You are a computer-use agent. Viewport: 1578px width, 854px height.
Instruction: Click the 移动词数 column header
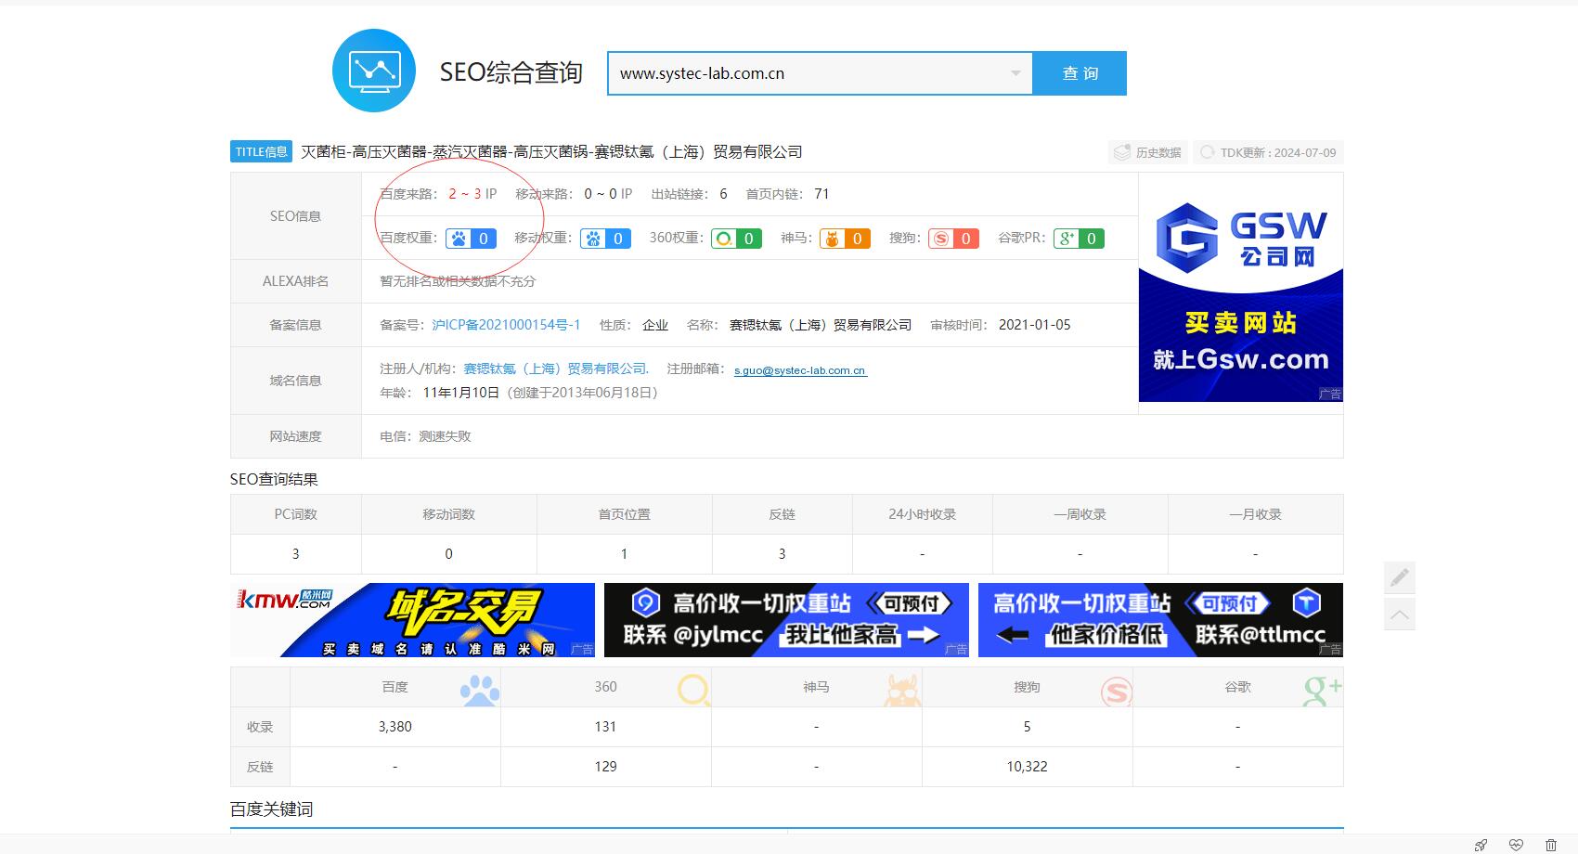click(x=449, y=514)
